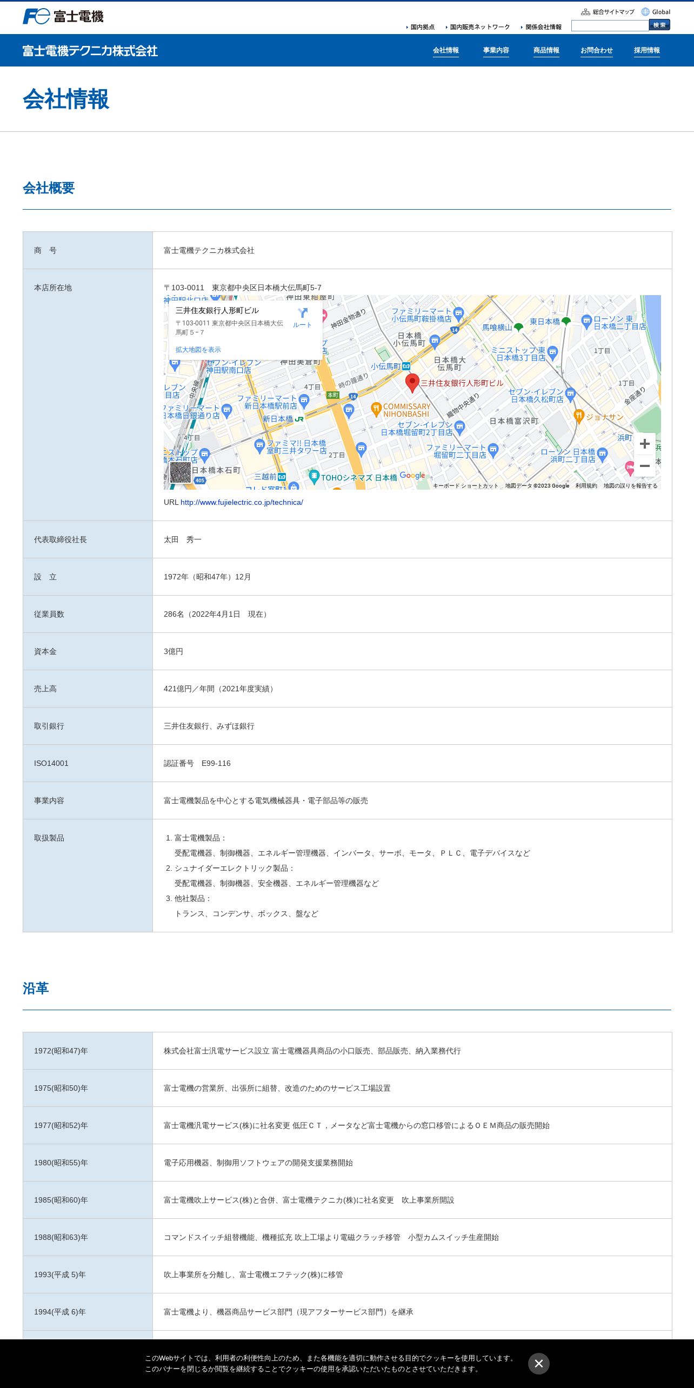Click ファミリーマート 新日本橋駅前店 store icon
The height and width of the screenshot is (1388, 694).
(x=304, y=401)
